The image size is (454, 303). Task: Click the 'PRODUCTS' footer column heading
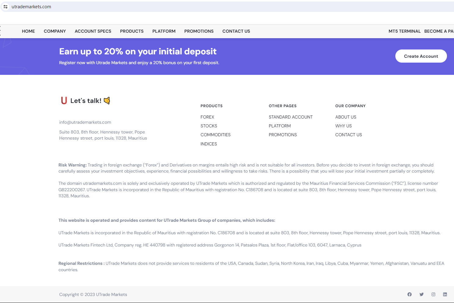coord(211,106)
